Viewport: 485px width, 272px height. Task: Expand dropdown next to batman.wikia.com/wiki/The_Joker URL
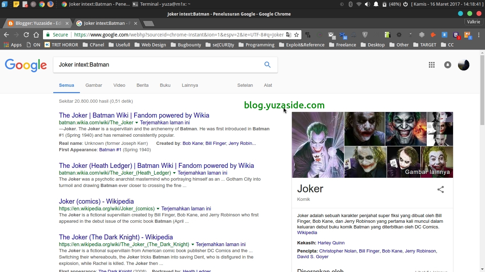(137, 123)
